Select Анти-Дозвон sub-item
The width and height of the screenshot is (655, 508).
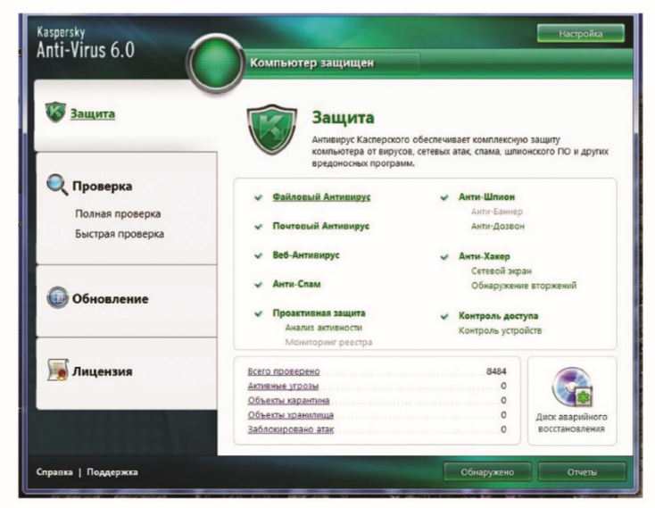[x=498, y=227]
